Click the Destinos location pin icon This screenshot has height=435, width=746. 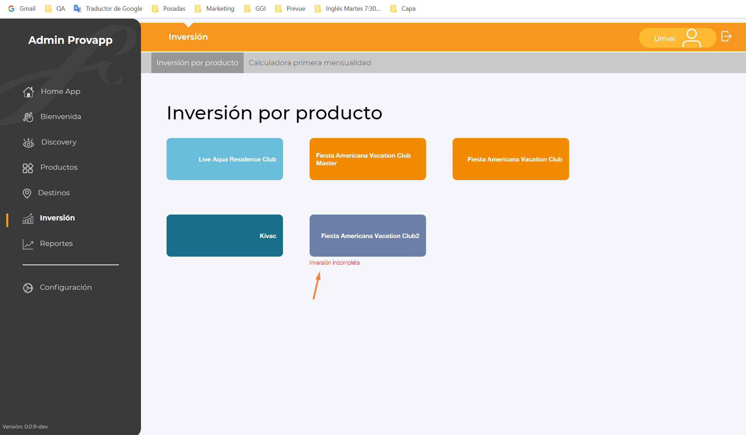[x=27, y=193]
